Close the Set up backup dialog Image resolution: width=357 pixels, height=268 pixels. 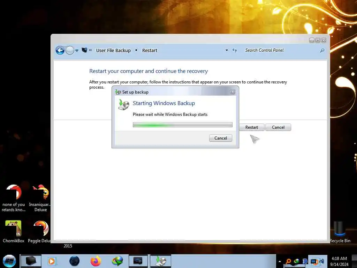coord(233,92)
